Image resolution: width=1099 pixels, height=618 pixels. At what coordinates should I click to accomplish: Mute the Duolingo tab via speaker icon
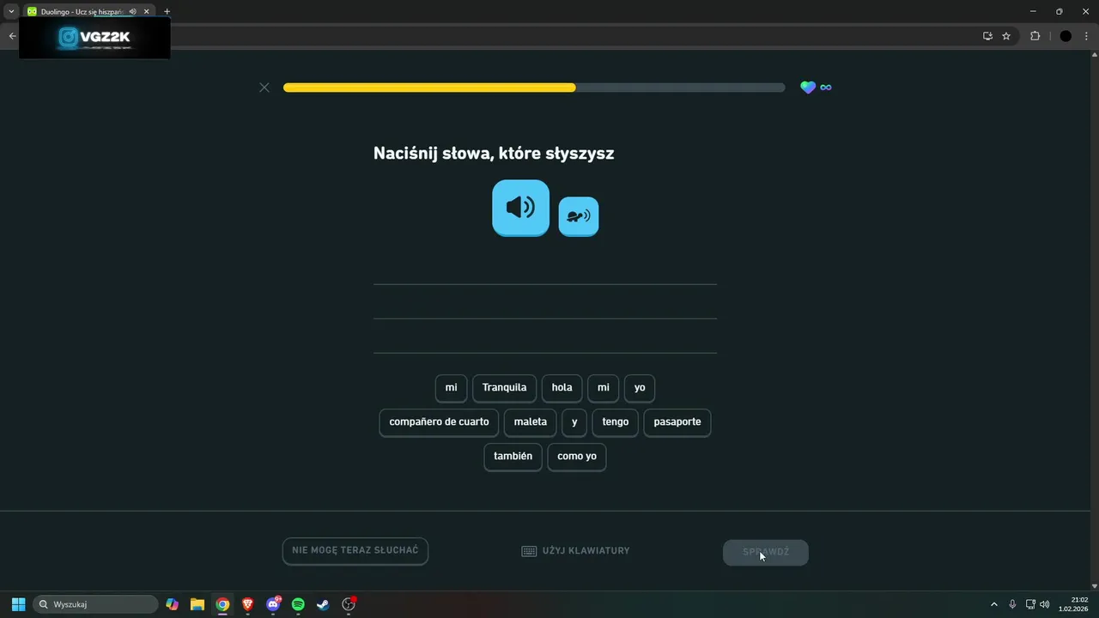point(132,12)
